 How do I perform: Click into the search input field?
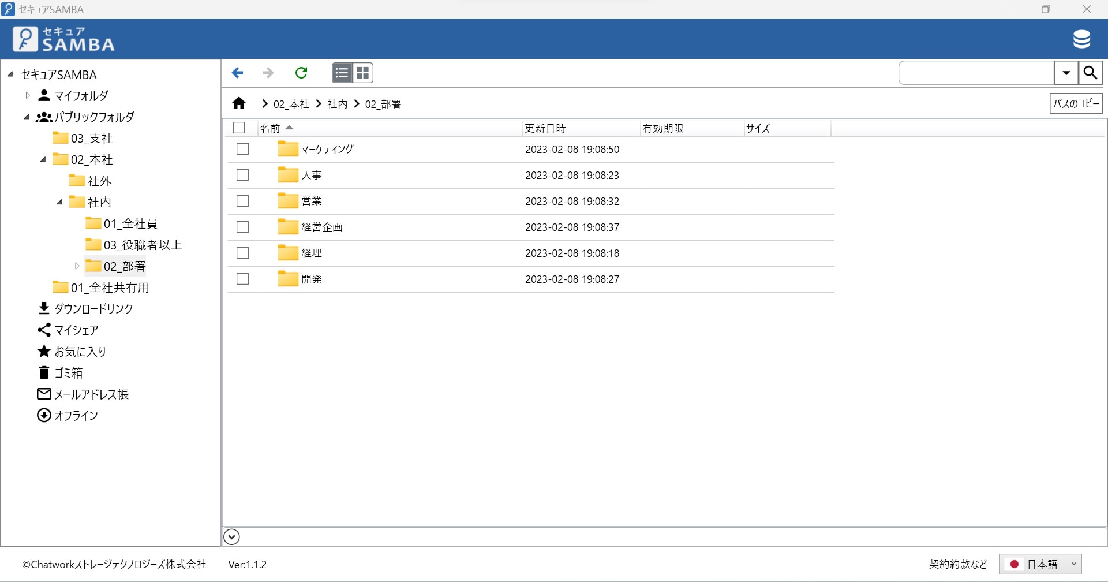pos(976,73)
